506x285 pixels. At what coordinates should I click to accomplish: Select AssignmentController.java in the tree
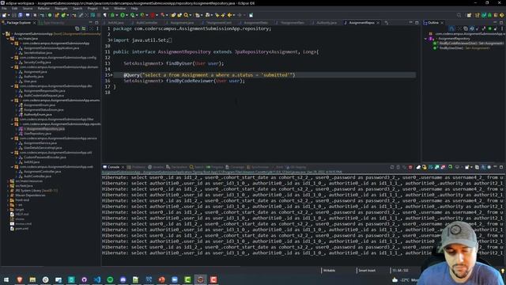click(x=42, y=172)
